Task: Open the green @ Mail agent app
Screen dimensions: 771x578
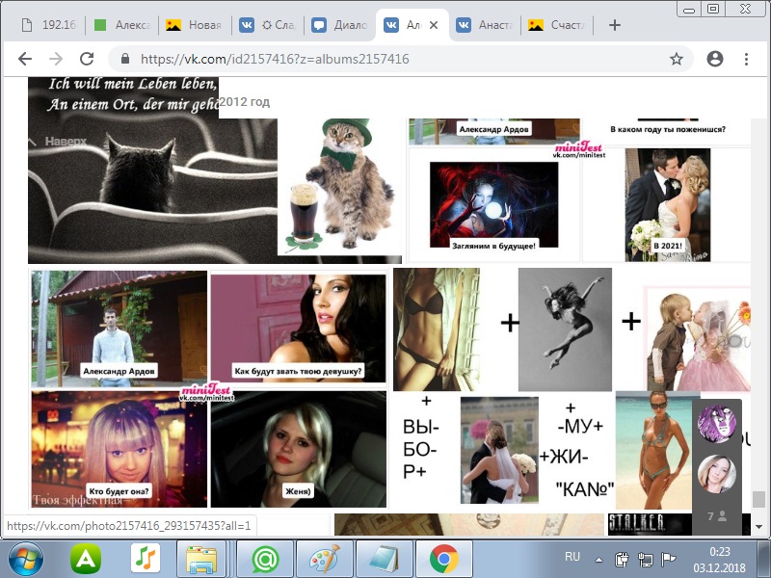Action: [x=266, y=559]
